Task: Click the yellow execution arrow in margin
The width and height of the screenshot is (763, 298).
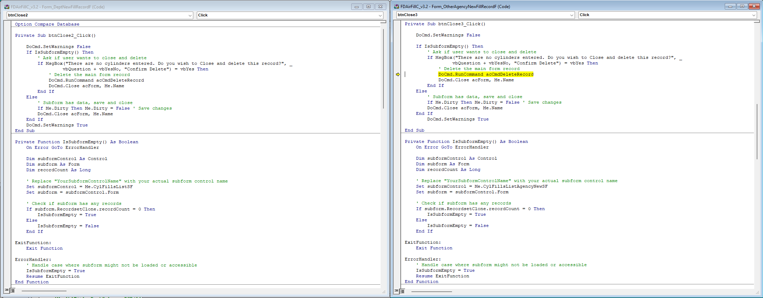Action: pos(398,74)
